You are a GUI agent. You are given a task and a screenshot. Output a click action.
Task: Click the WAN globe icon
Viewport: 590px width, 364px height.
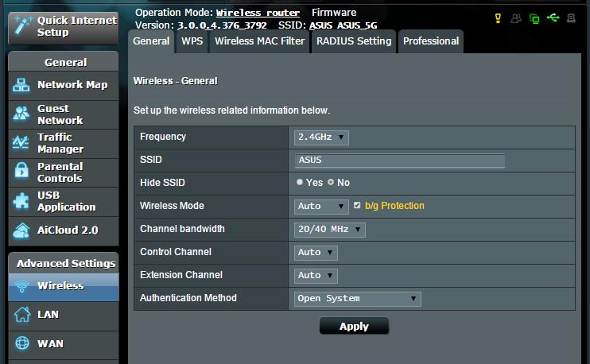click(x=22, y=343)
